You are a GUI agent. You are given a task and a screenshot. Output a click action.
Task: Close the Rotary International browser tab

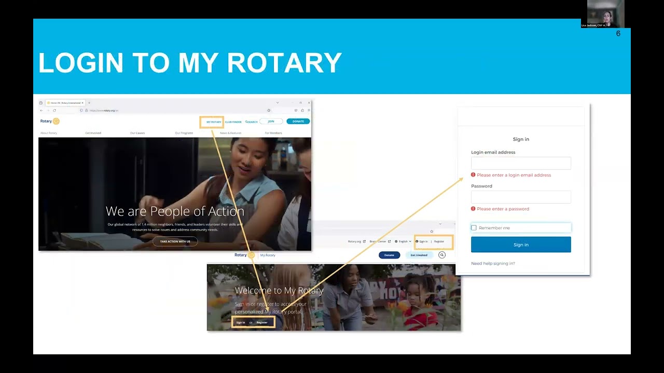tap(82, 103)
